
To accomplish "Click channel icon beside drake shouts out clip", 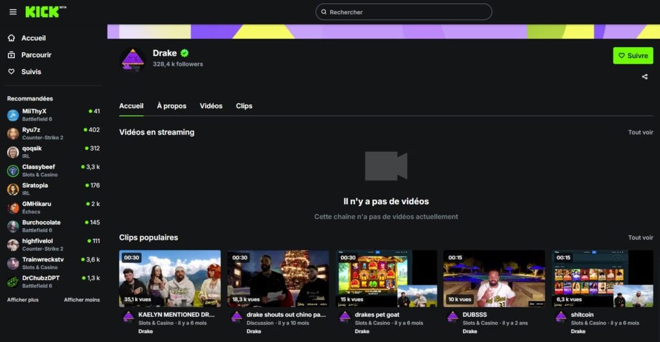I will point(237,317).
